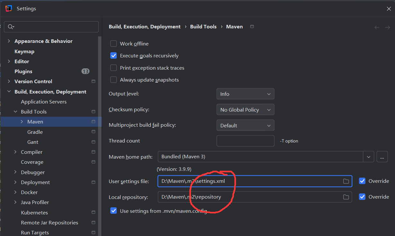Click the project-level icon next to the Maven breadcrumb

pyautogui.click(x=252, y=26)
